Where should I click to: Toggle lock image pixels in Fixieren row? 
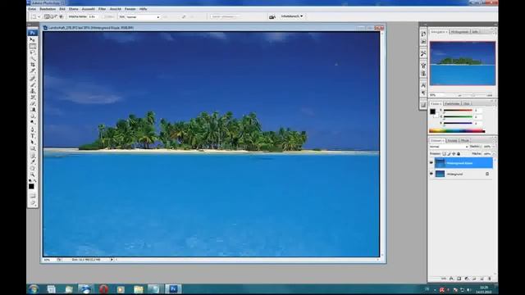pyautogui.click(x=449, y=153)
